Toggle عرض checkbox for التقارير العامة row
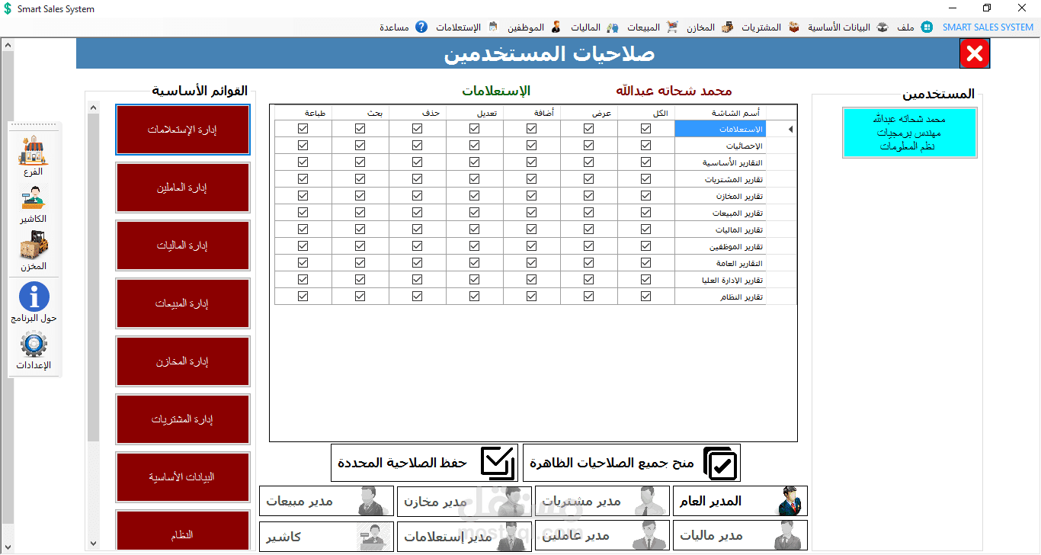 588,263
